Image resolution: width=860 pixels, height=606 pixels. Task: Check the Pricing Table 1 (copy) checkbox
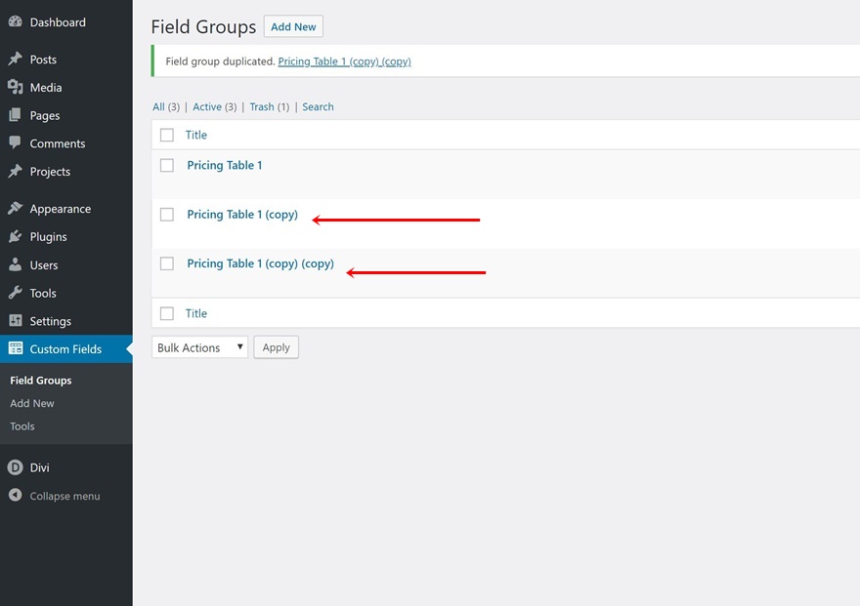pyautogui.click(x=167, y=215)
